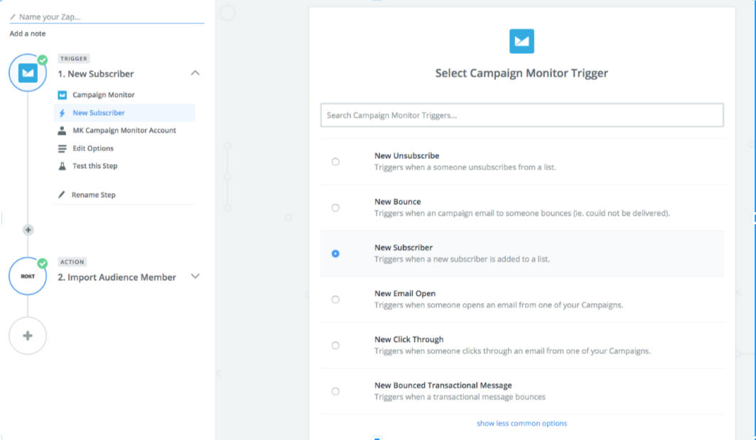Click the person icon beside MK Campaign Monitor Account
Viewport: 756px width, 440px height.
point(63,131)
